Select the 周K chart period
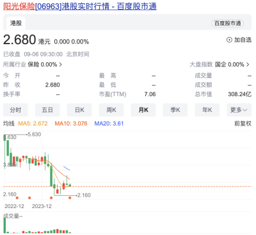The height and width of the screenshot is (235, 256). 111,110
